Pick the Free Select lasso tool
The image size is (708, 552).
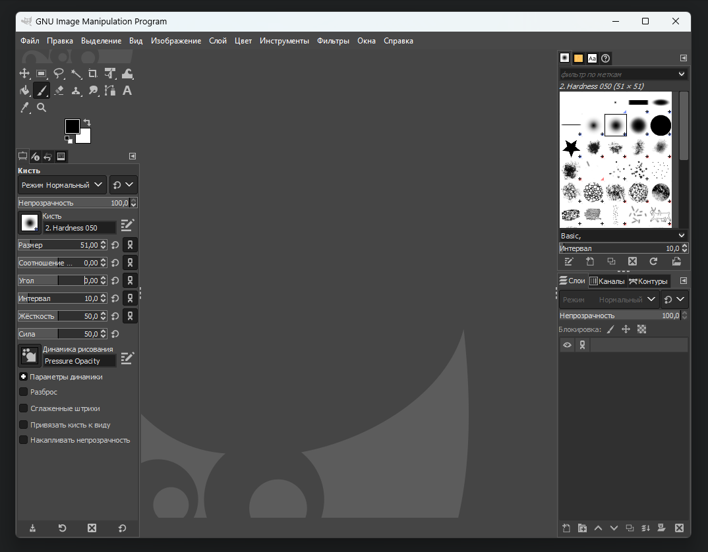[x=59, y=74]
